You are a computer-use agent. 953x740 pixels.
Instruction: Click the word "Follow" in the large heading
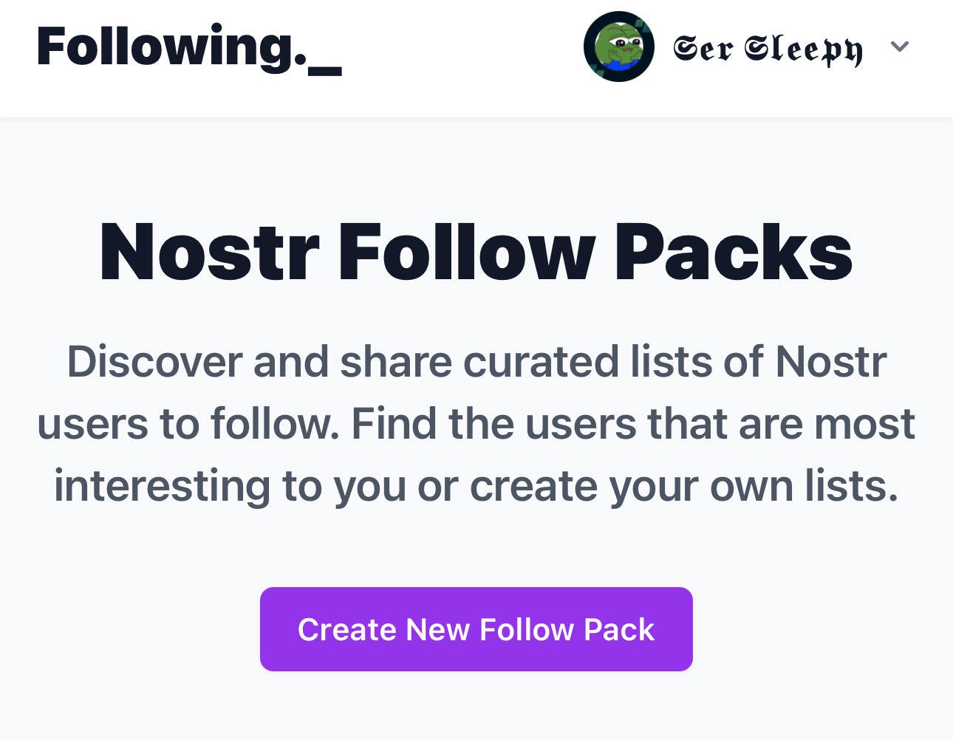[467, 252]
